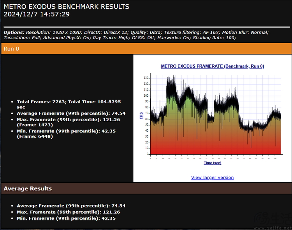This screenshot has width=292, height=230.
Task: Click Average Framerate under Average Results
Action: click(x=71, y=206)
